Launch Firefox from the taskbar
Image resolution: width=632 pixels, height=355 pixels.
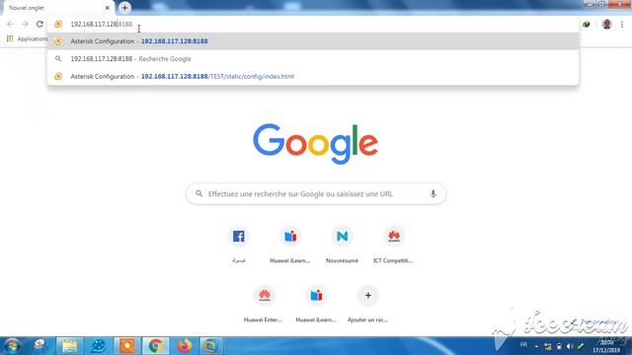coord(185,346)
